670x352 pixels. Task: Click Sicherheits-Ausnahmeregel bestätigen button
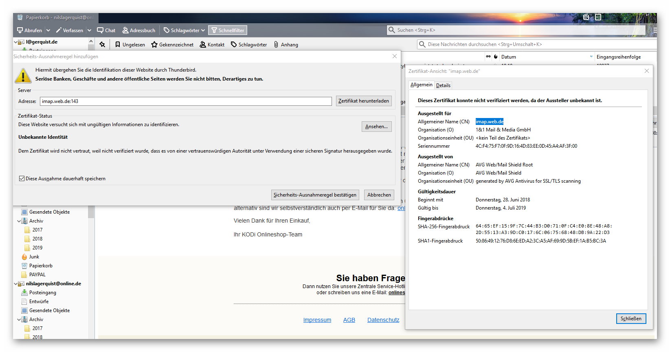(315, 195)
